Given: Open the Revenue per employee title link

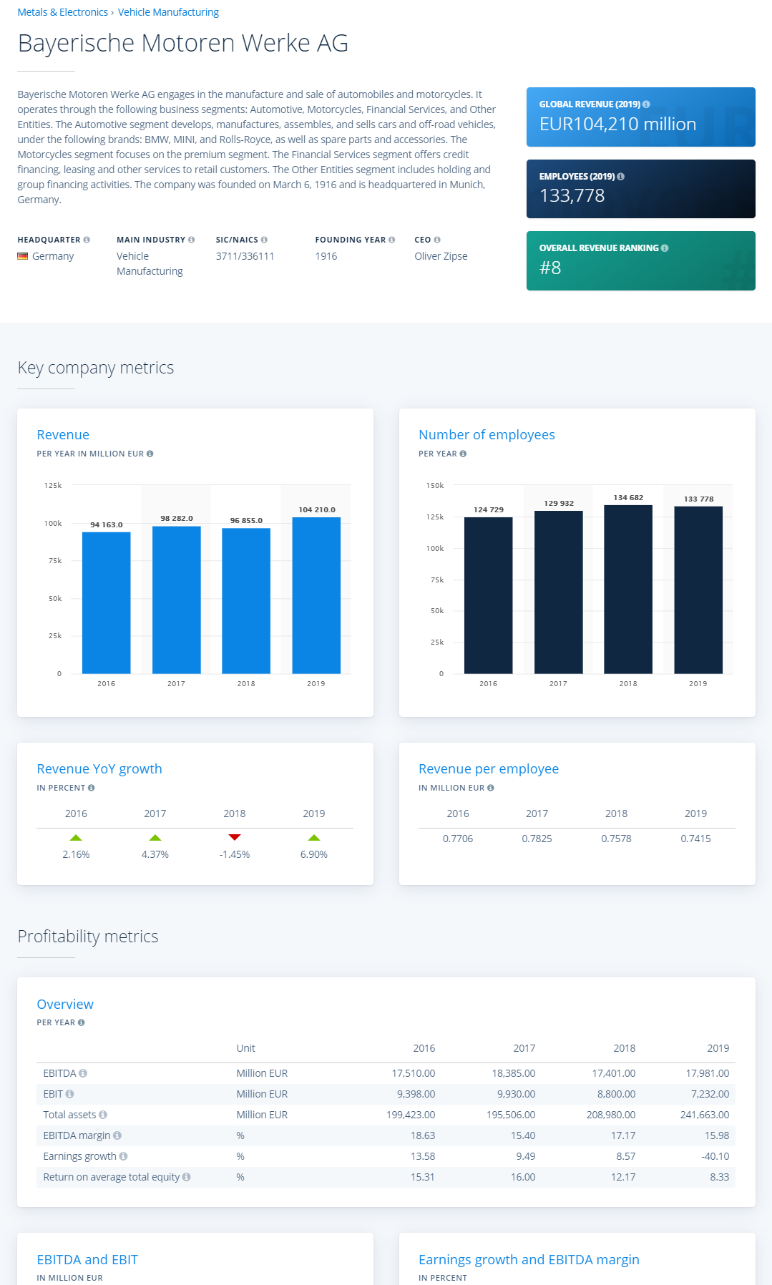Looking at the screenshot, I should click(x=489, y=769).
